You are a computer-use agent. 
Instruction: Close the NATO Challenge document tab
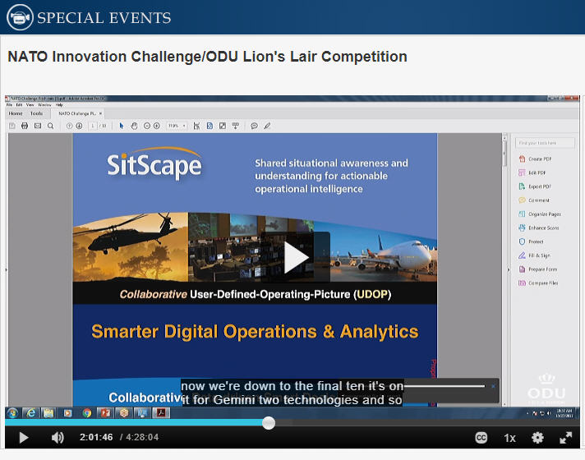(100, 113)
